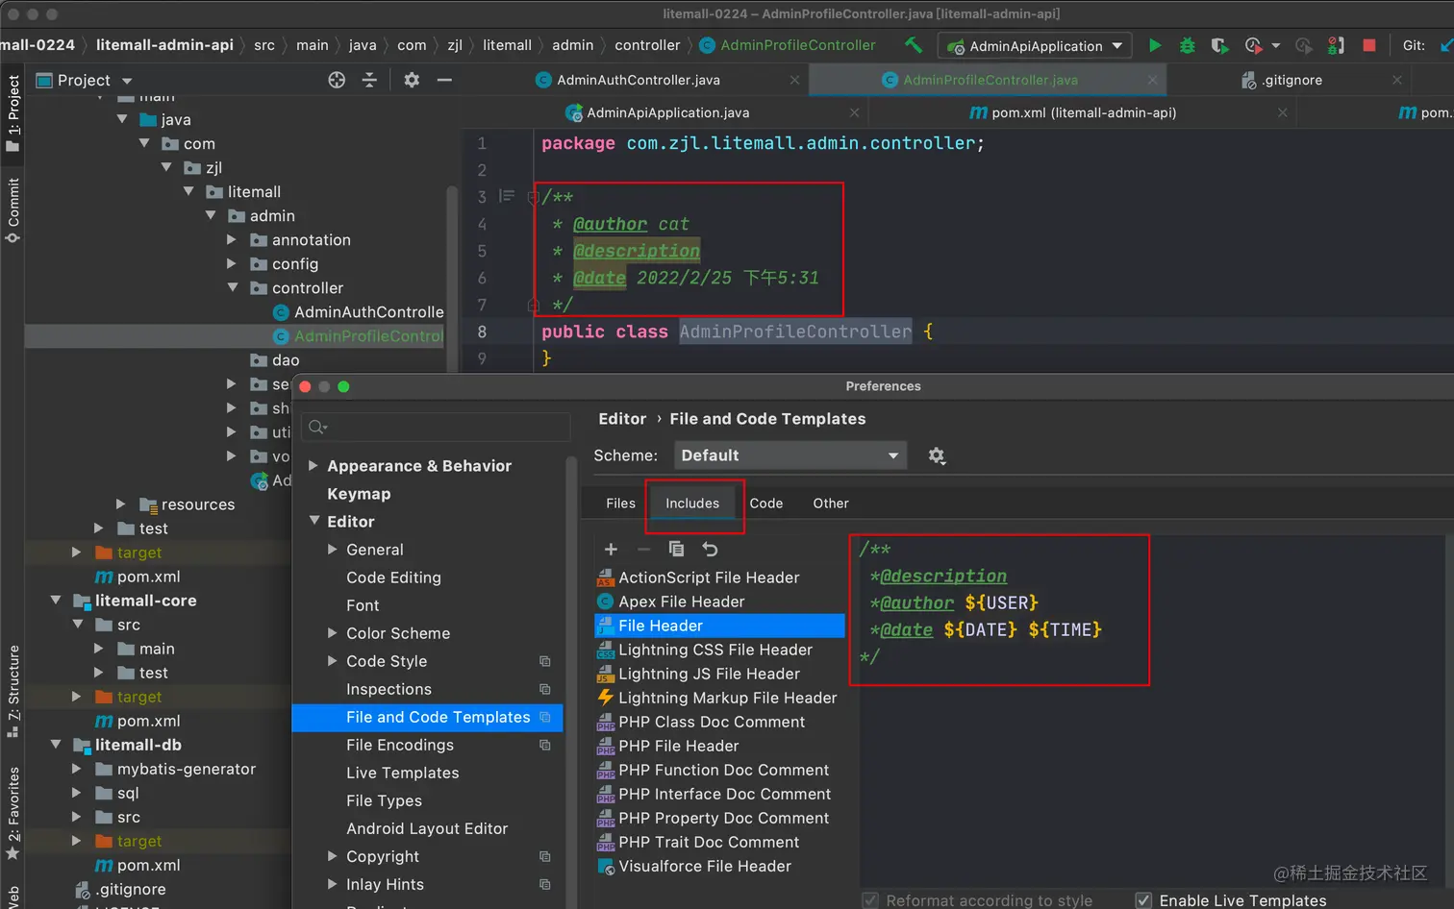
Task: Open Project panel settings gear
Action: coord(412,80)
